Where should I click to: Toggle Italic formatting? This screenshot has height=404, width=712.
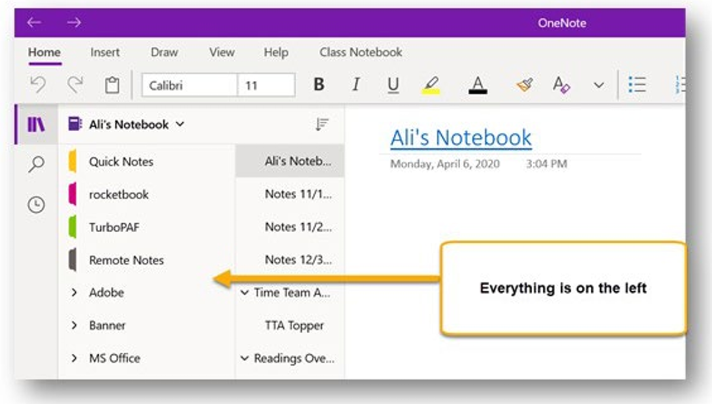[356, 84]
